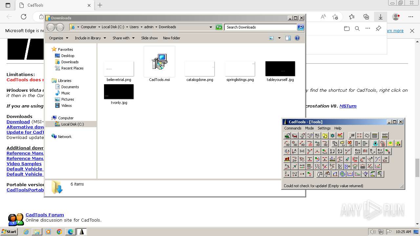Click the X+Y point tool

tap(295, 174)
